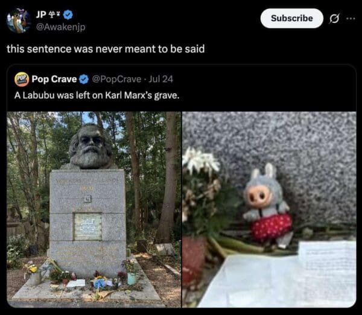Click the Subscribe button
The height and width of the screenshot is (315, 362).
pyautogui.click(x=291, y=18)
